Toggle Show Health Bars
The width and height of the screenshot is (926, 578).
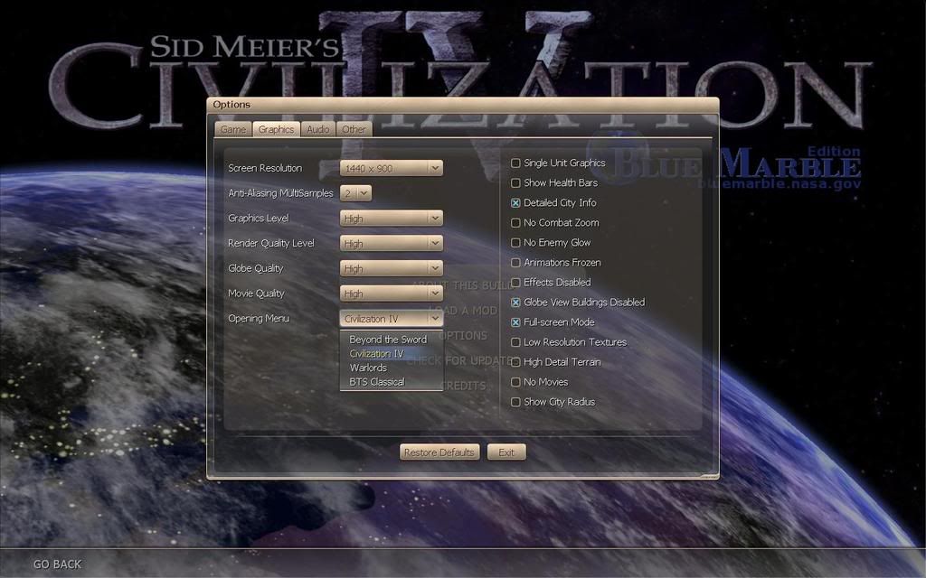click(515, 182)
